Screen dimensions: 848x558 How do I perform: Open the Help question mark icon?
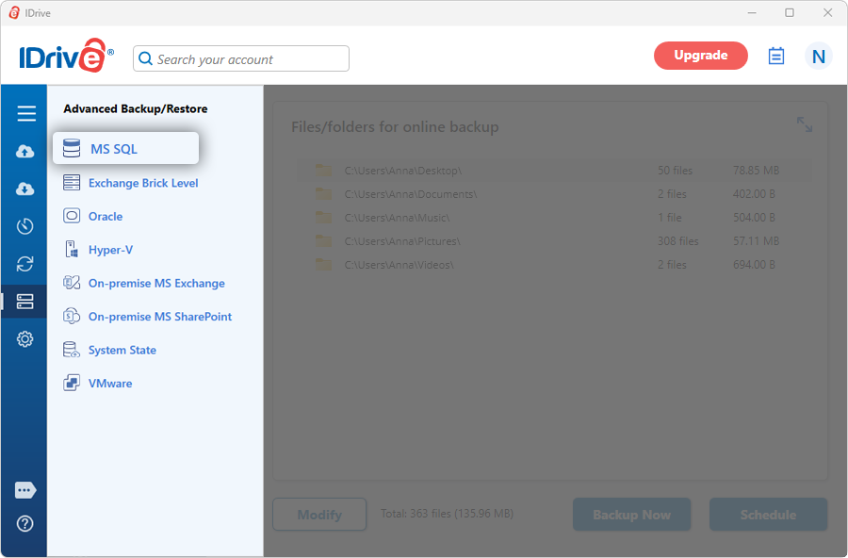25,523
